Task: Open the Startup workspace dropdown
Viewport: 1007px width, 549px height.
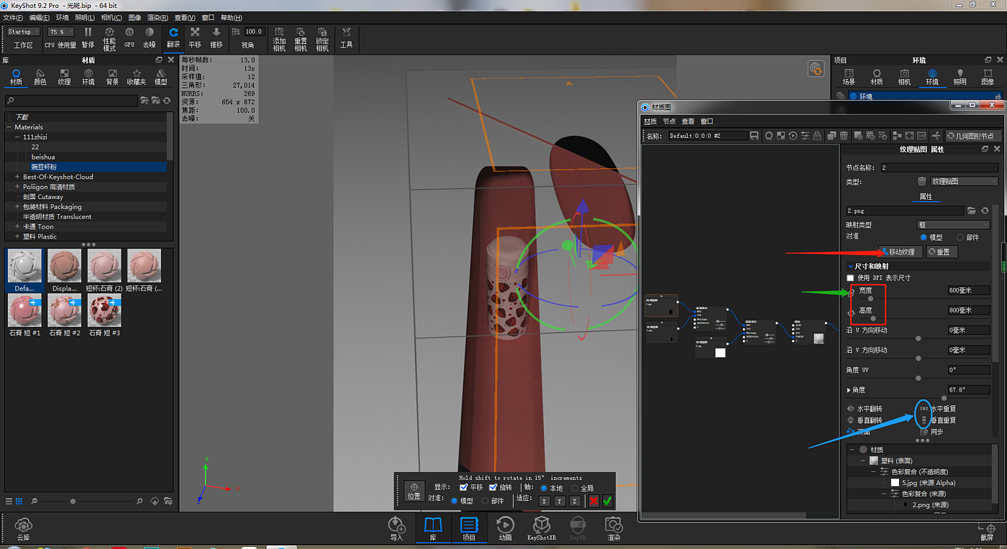Action: (x=24, y=32)
